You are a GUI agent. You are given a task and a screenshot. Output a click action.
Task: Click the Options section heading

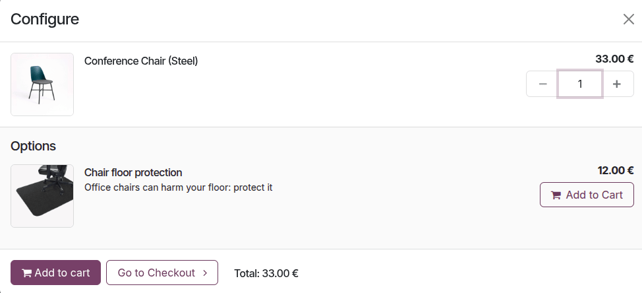click(x=33, y=146)
